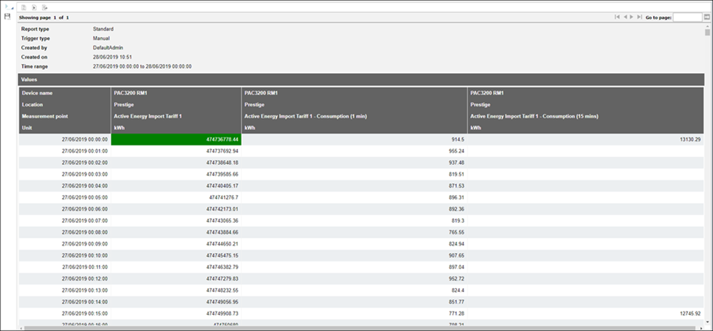
Task: Click the horizontal scrollbar at the bottom
Action: 356,327
